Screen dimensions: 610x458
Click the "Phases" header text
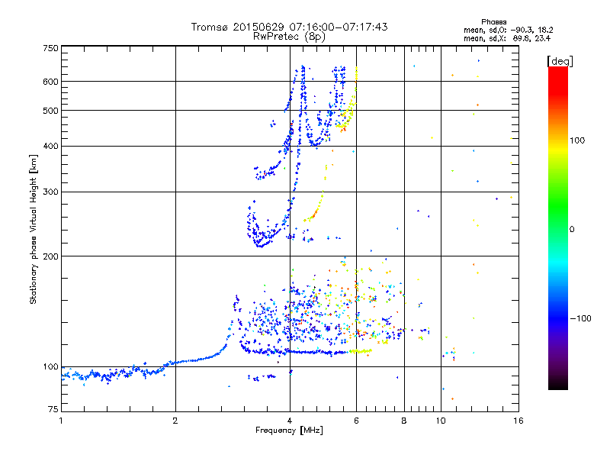click(493, 22)
